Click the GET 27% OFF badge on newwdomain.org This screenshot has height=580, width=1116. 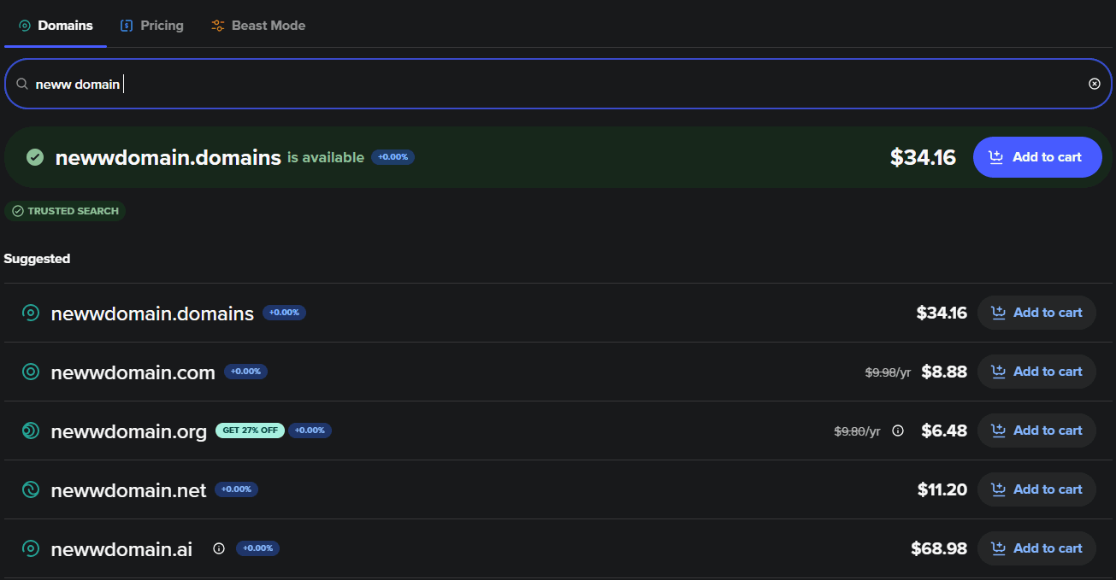pos(250,431)
